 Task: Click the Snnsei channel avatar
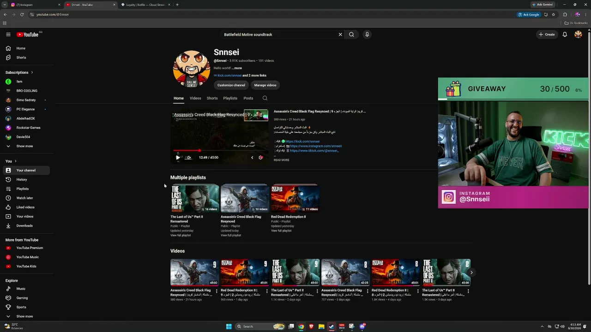(x=191, y=69)
